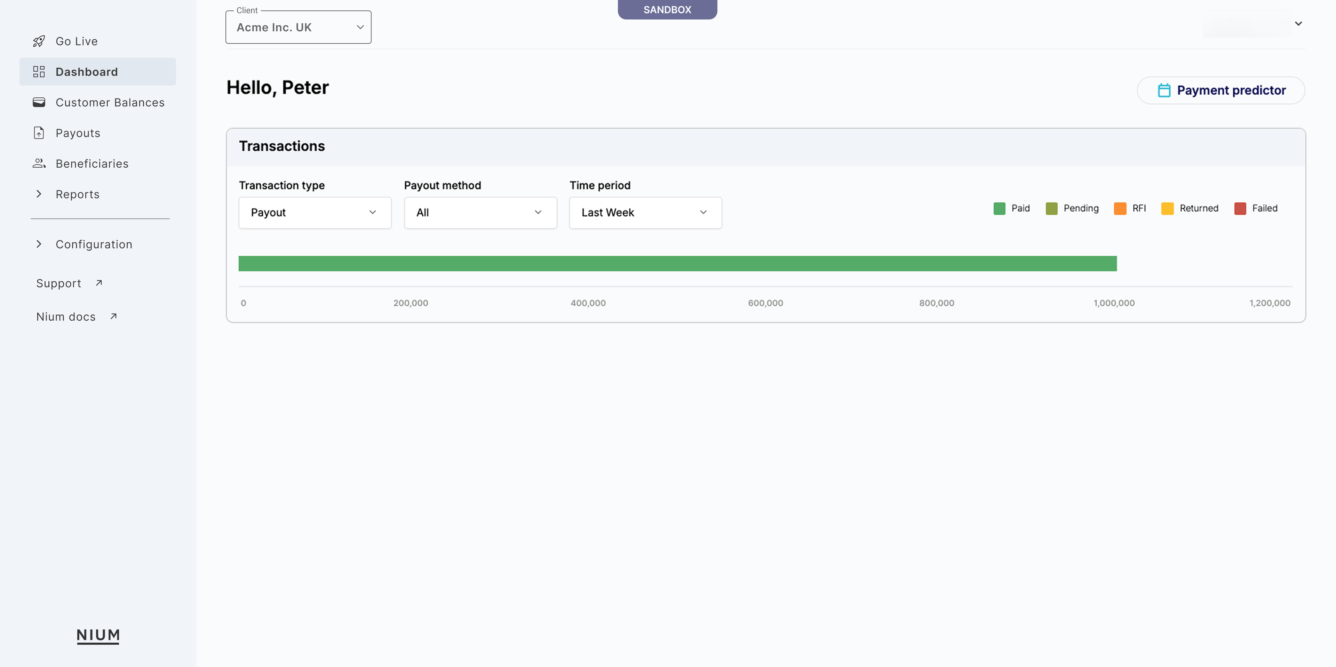This screenshot has height=667, width=1336.
Task: Go to the Beneficiaries page
Action: (92, 164)
